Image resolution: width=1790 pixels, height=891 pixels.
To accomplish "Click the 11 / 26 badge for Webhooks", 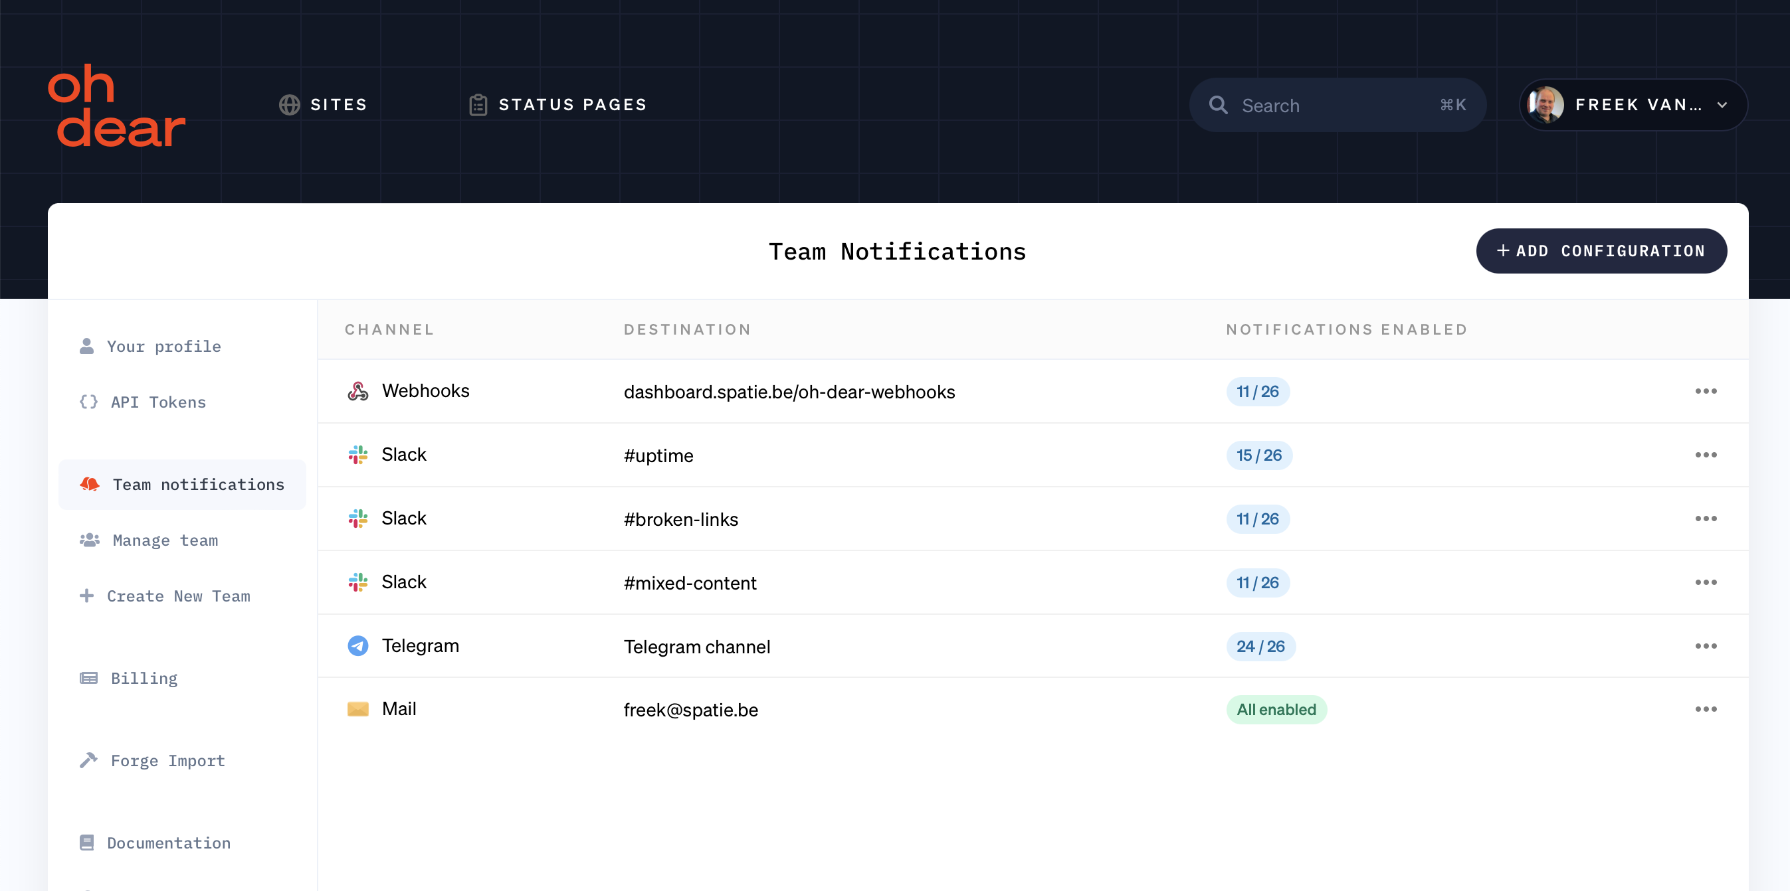I will point(1258,392).
